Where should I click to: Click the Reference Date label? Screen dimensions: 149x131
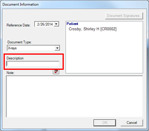point(18,25)
